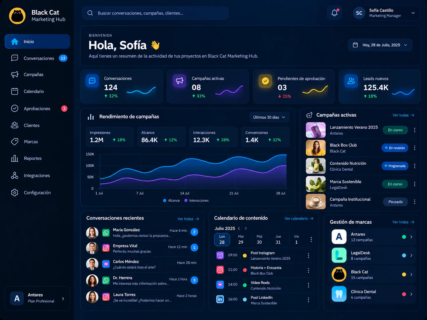Viewport: 427px width, 320px height.
Task: Click the search conversations input field
Action: (155, 13)
